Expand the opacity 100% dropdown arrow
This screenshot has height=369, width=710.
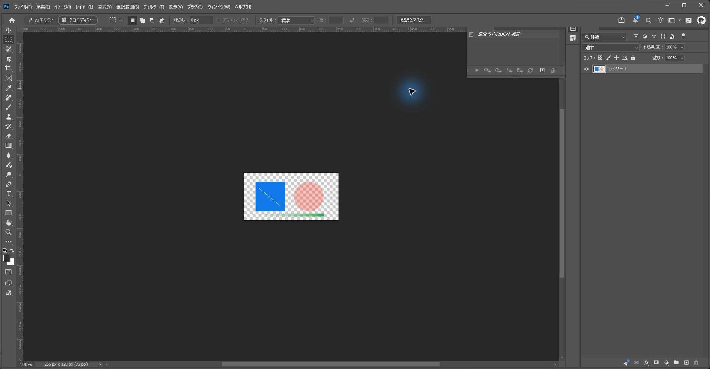point(682,47)
